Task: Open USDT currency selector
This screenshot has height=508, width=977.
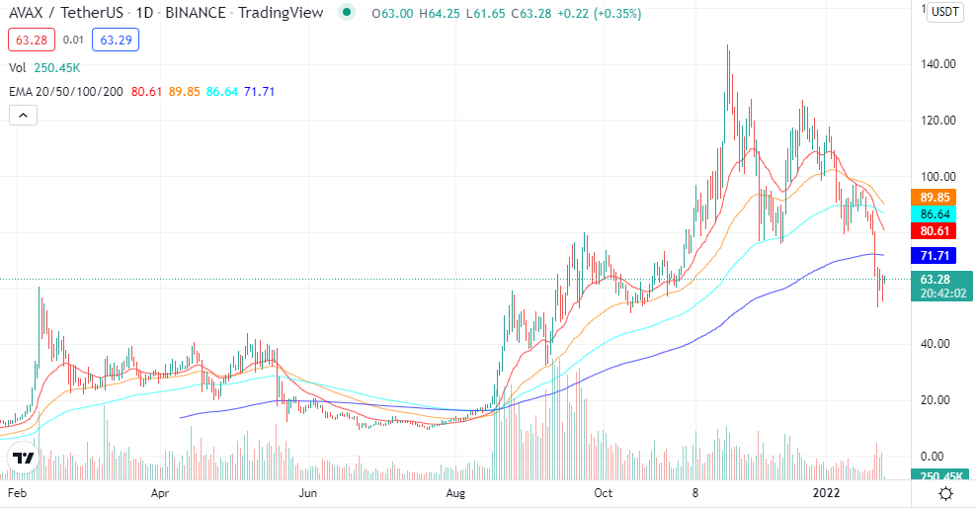Action: tap(944, 12)
